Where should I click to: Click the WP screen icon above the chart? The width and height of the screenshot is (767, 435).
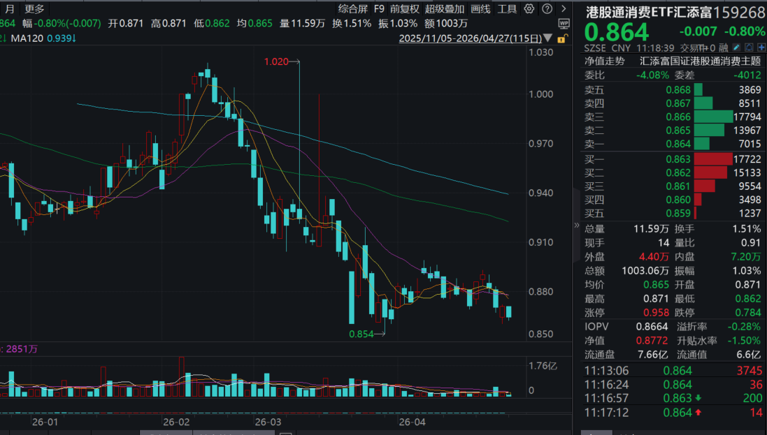pos(564,23)
